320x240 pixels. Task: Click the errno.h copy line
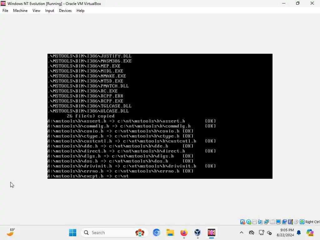coord(120,171)
